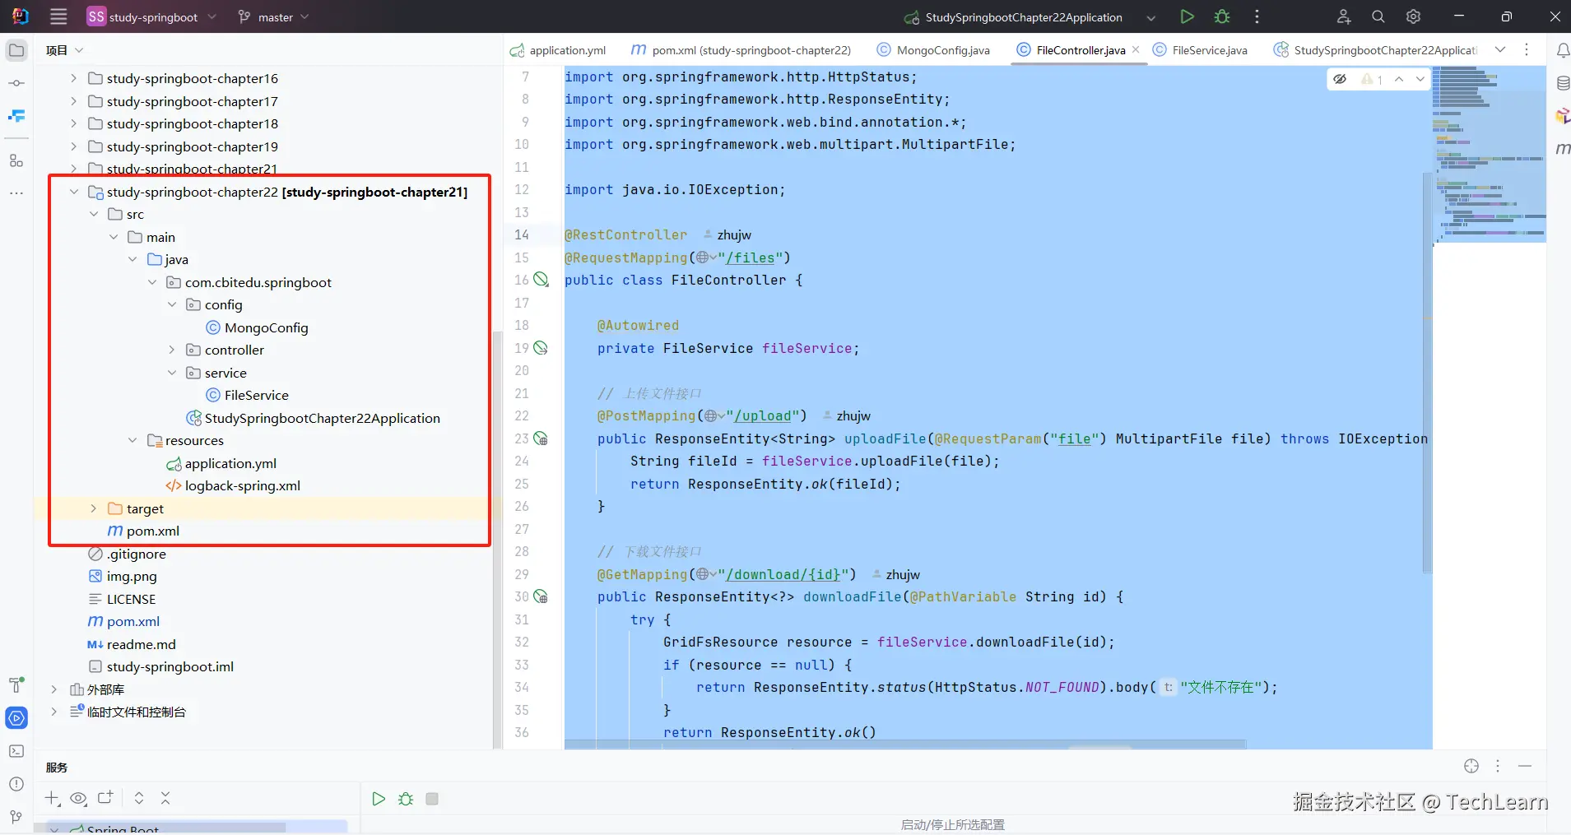Go to next highlighted error arrow
The image size is (1571, 835).
pos(1420,79)
